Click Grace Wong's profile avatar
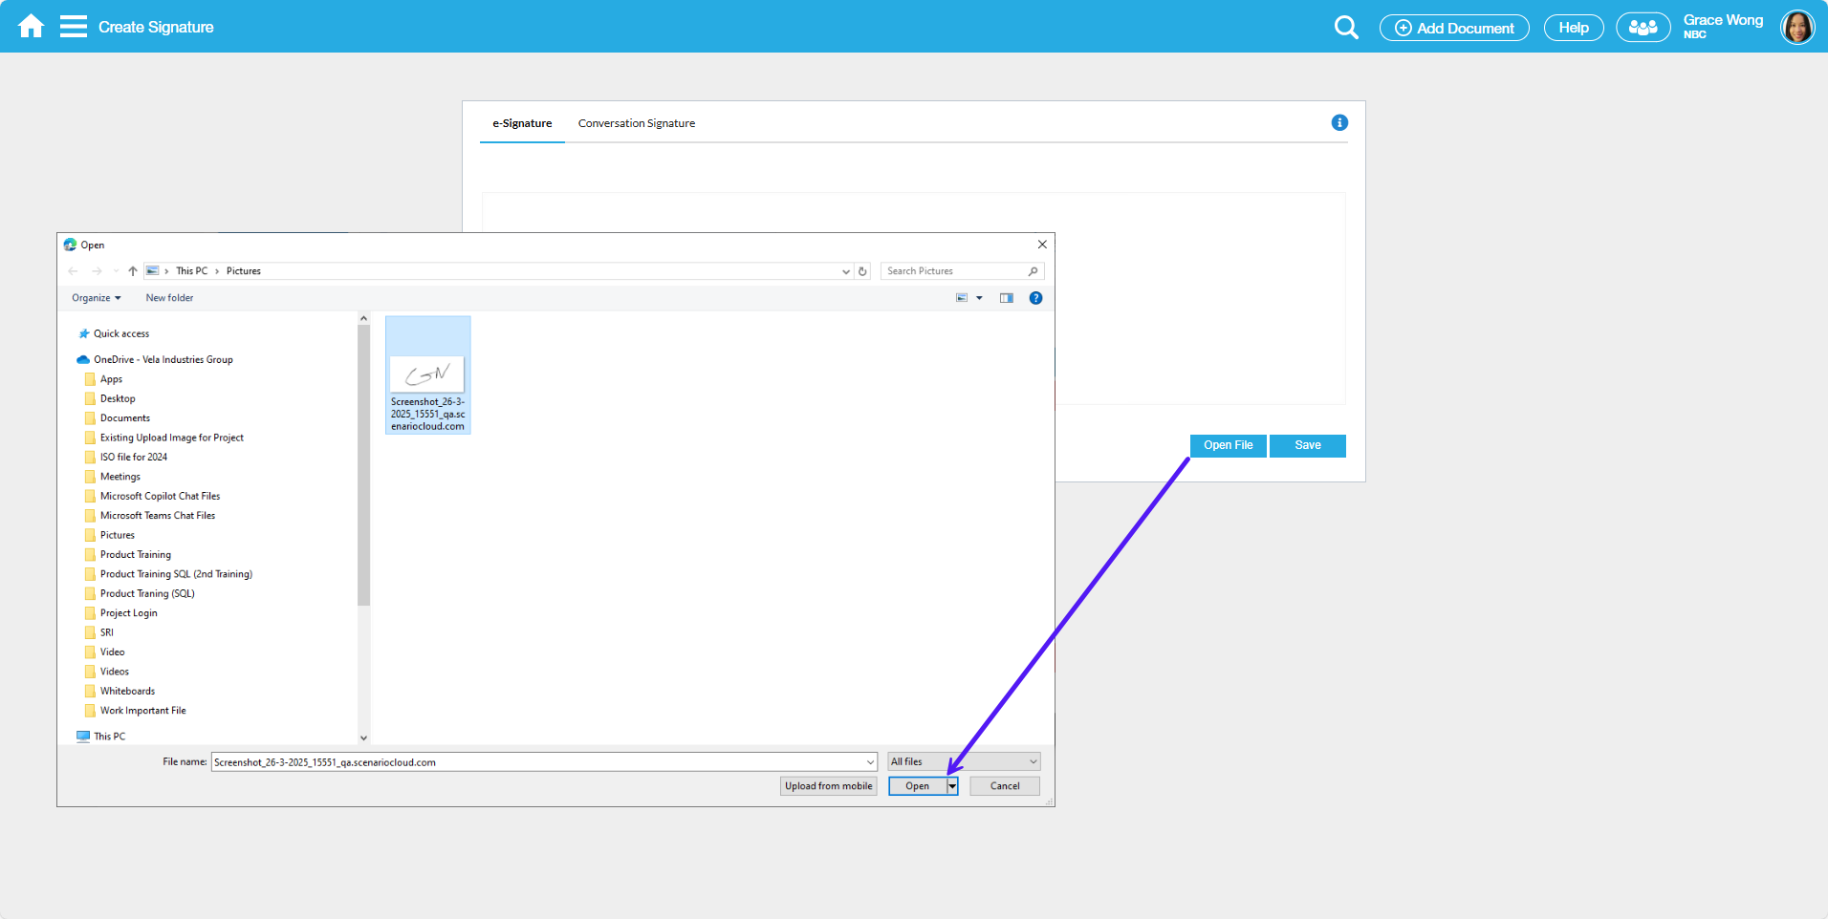 (x=1796, y=27)
